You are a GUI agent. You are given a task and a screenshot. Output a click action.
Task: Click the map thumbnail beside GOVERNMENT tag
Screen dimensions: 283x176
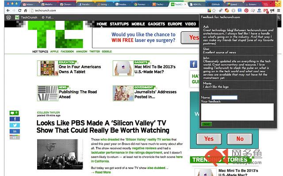123,93
